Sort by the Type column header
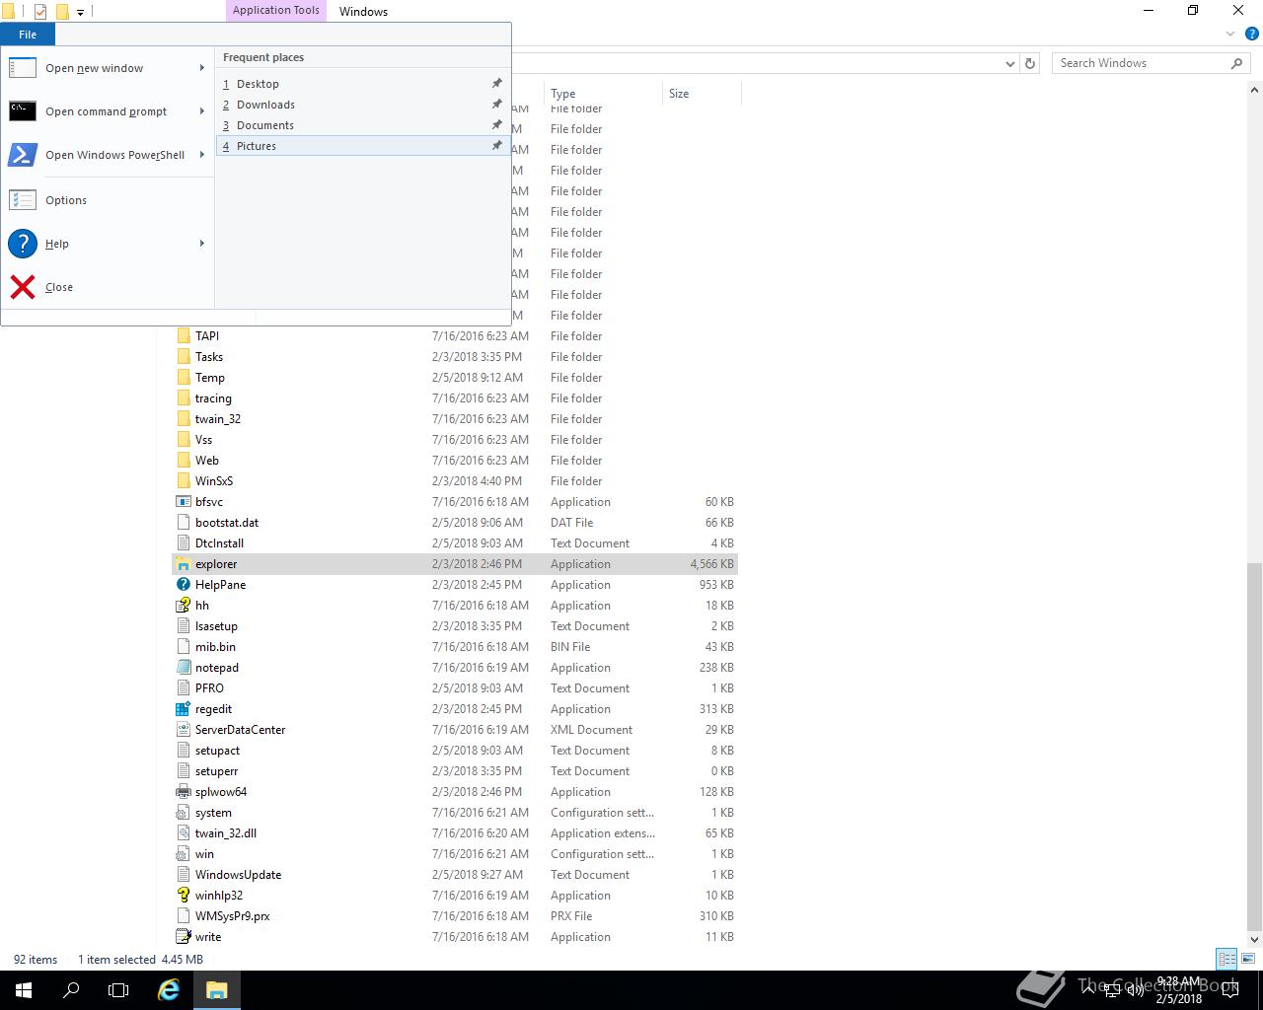The image size is (1263, 1010). [603, 94]
